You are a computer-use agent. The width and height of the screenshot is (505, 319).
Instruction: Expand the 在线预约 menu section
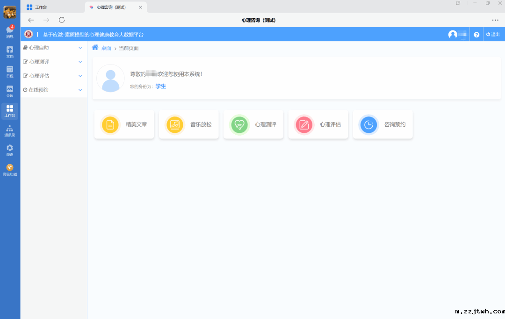53,90
